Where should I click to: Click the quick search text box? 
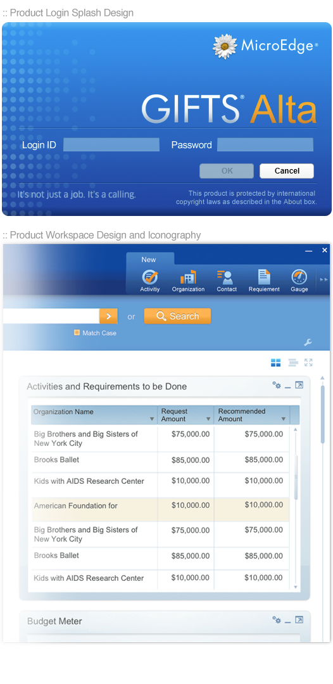[x=51, y=316]
